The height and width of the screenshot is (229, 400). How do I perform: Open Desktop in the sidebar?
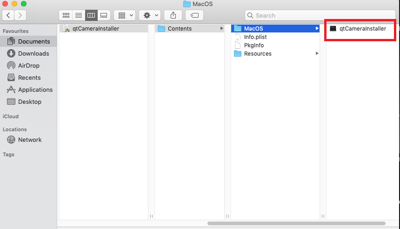pyautogui.click(x=28, y=102)
